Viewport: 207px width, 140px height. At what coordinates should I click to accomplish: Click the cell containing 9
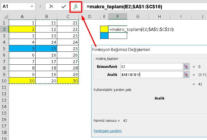tap(22, 74)
